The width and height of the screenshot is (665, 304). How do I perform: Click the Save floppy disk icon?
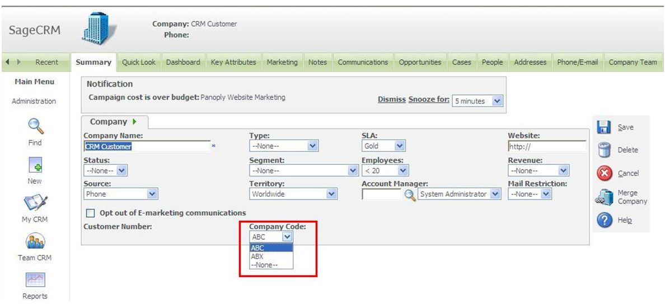click(604, 127)
